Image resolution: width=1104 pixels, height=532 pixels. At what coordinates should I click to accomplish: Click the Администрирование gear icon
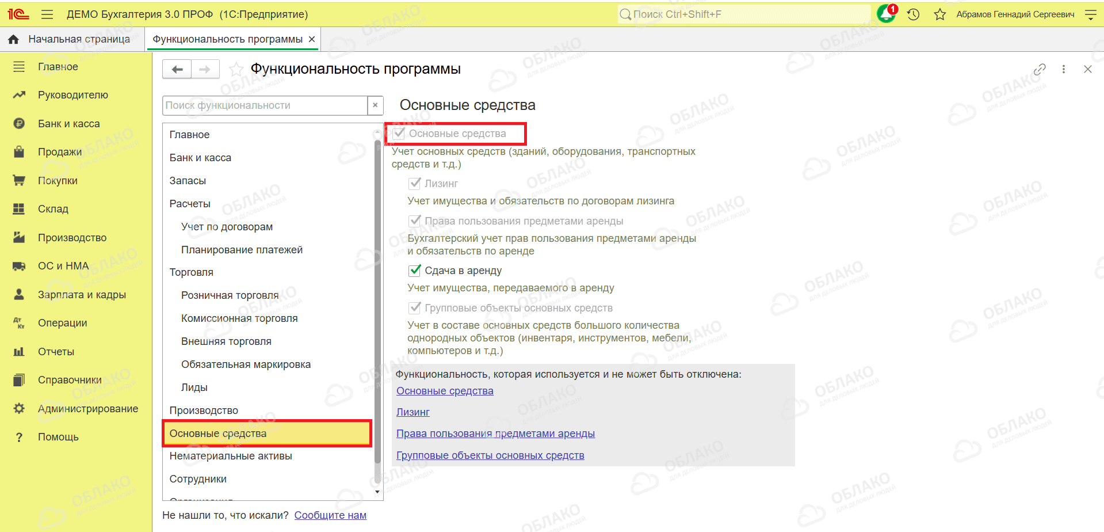pyautogui.click(x=19, y=408)
